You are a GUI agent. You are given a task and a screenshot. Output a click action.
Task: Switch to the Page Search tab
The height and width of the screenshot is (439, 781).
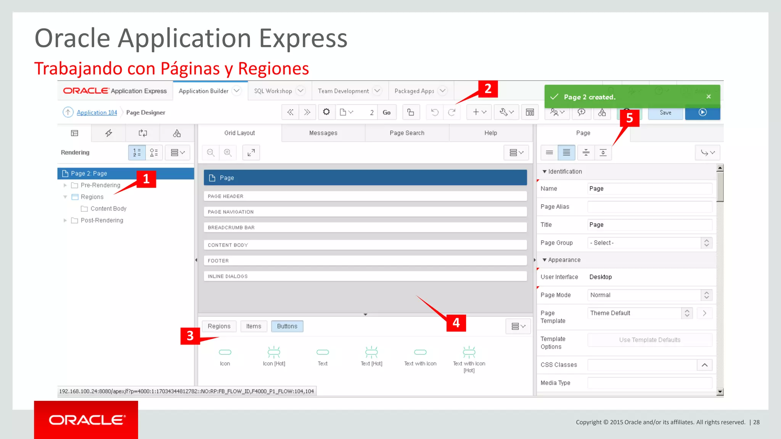407,133
